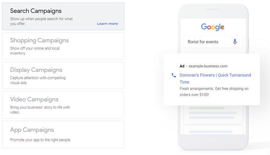Click the 'Show off your online and local inventory' text
The height and width of the screenshot is (155, 270).
click(35, 51)
